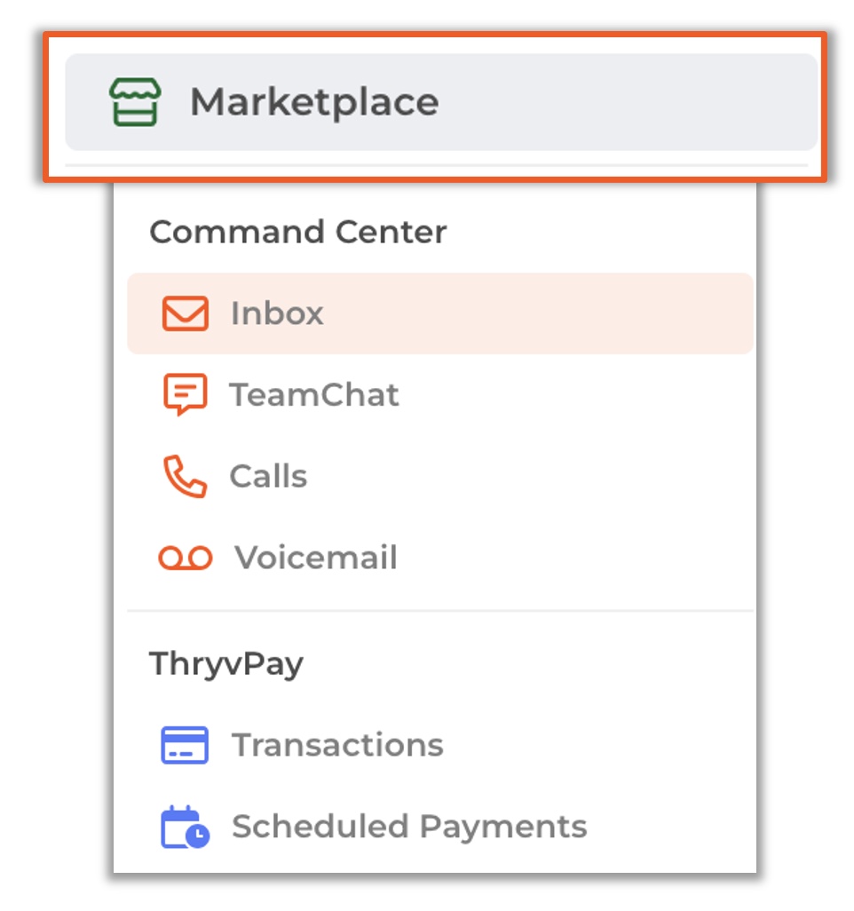Click the ThryvPay section heading
The width and height of the screenshot is (854, 911).
click(x=226, y=664)
